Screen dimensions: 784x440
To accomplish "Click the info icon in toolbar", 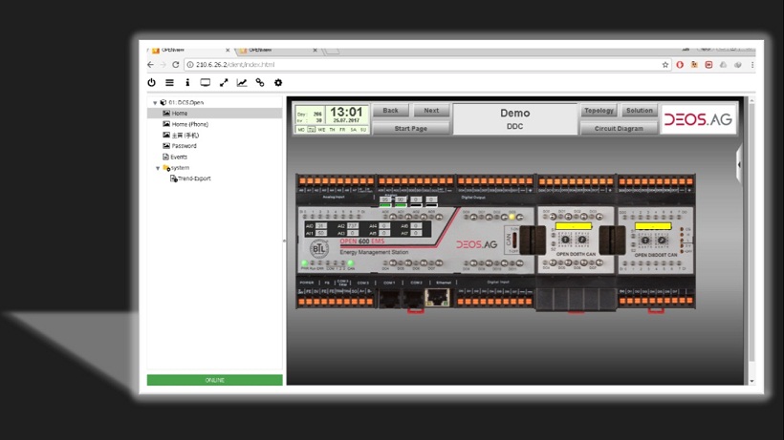I will click(187, 83).
